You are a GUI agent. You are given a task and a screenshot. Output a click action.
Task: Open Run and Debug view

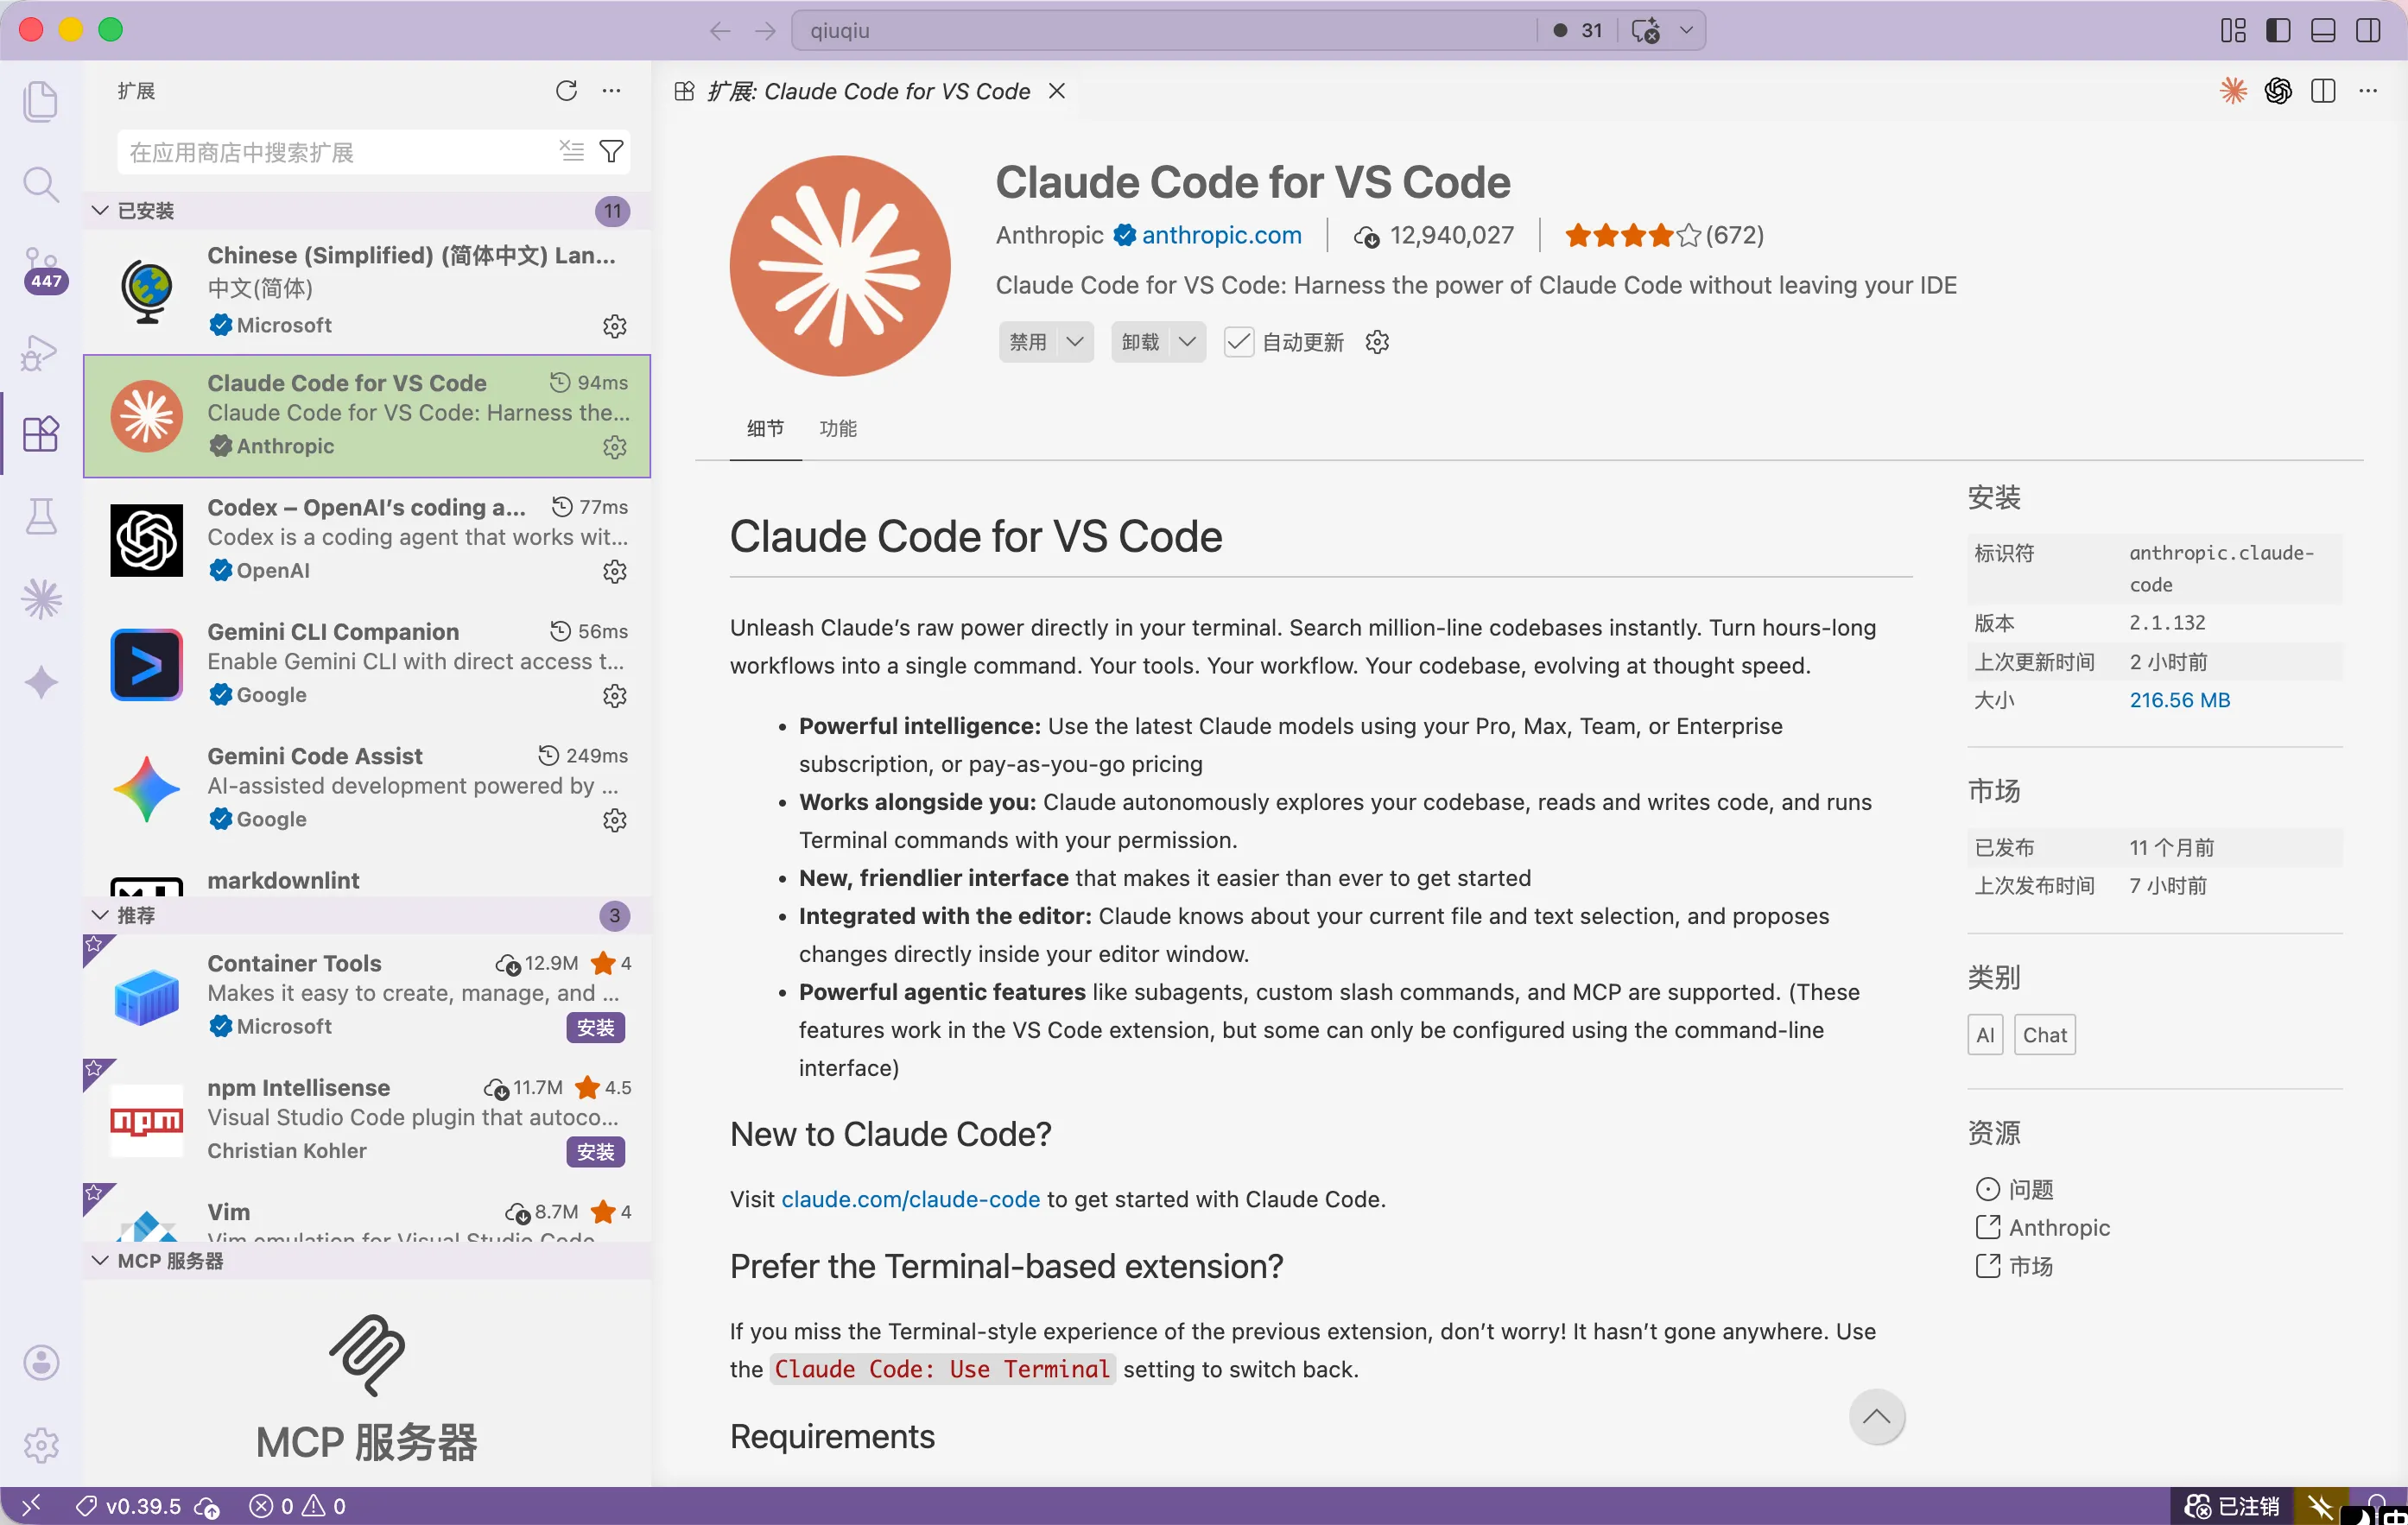41,352
